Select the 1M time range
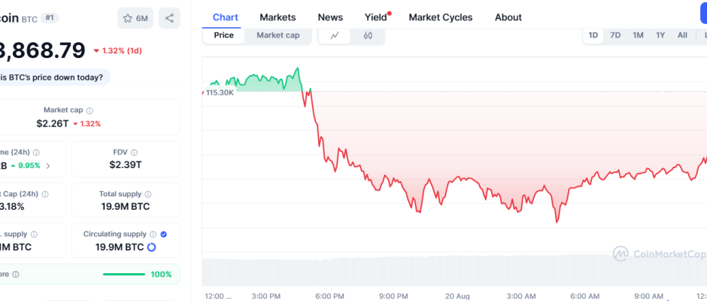 point(638,35)
